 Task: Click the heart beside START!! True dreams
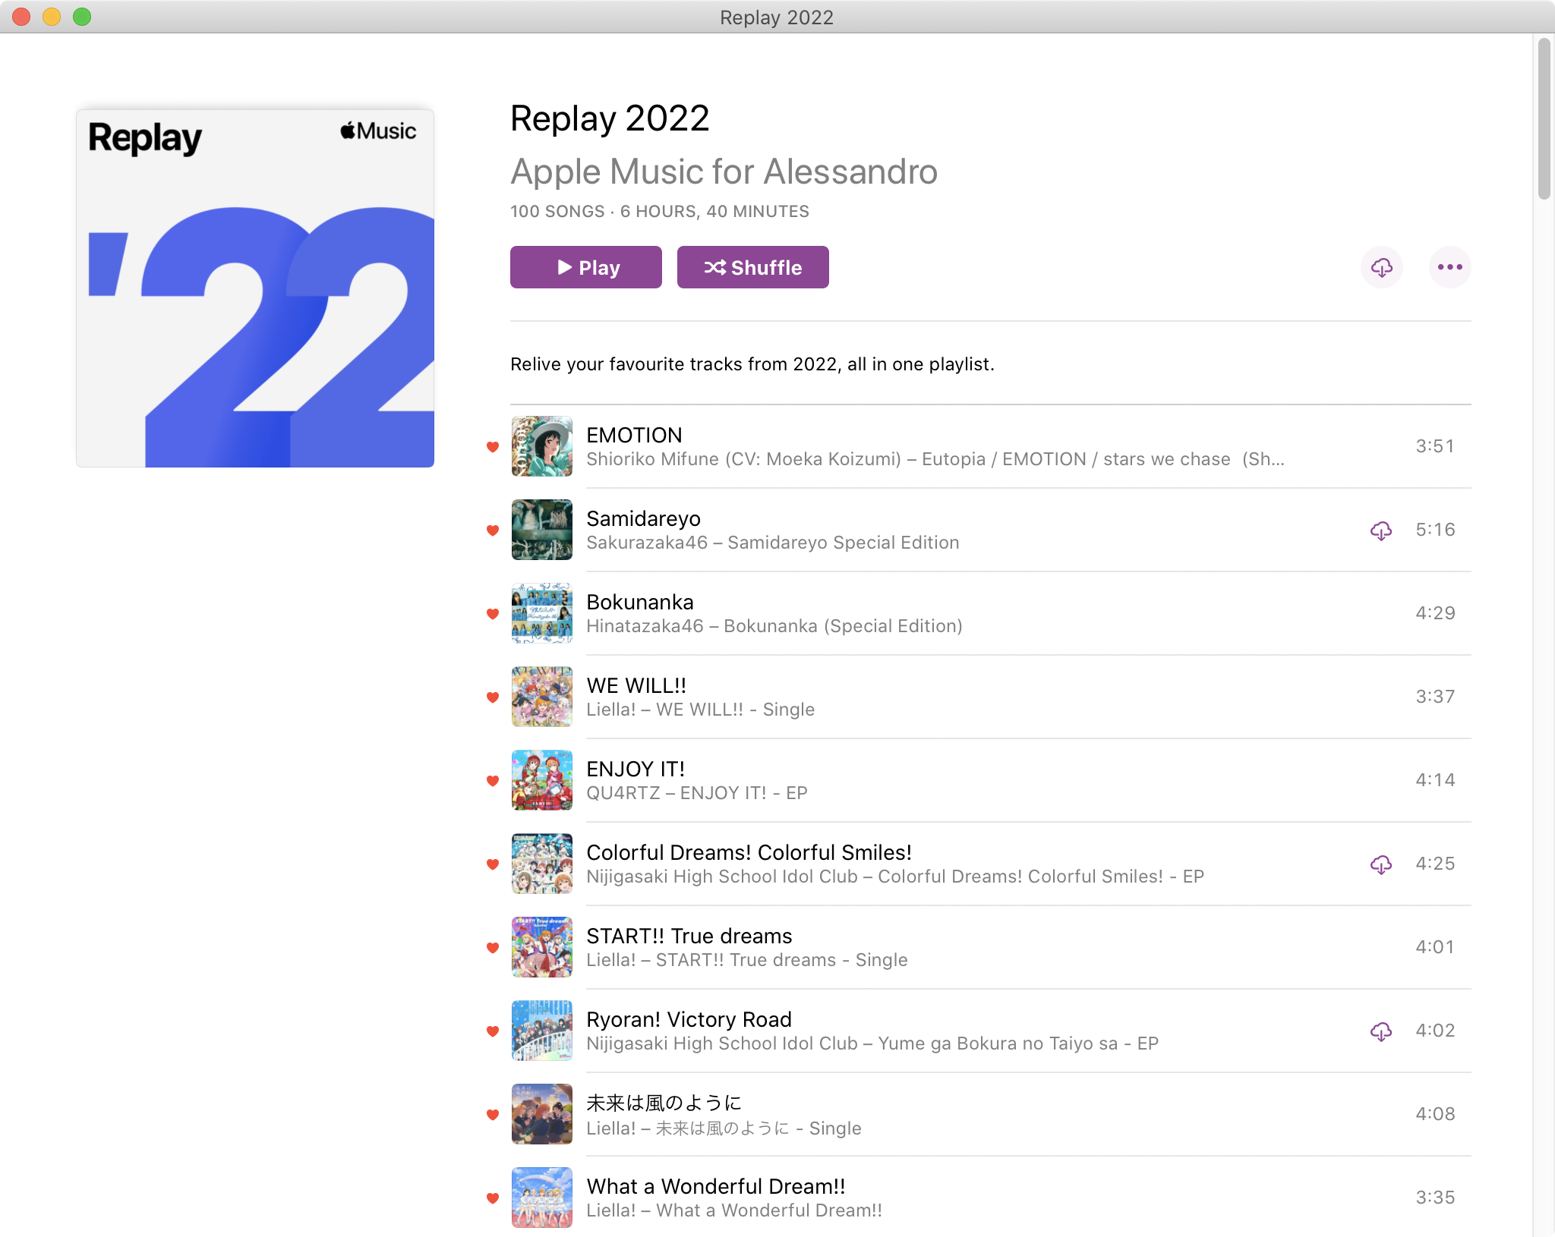point(493,947)
